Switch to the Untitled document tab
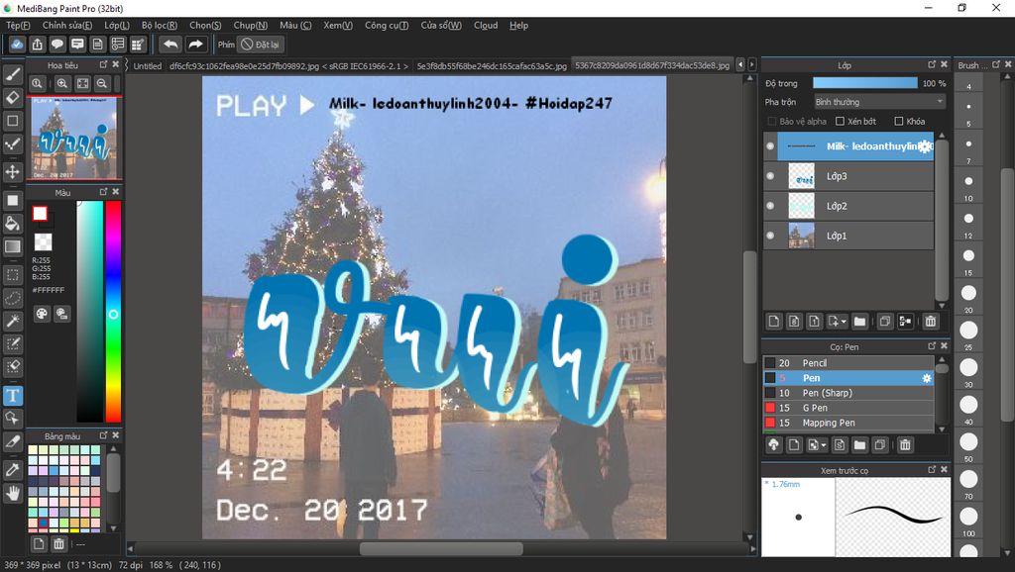The height and width of the screenshot is (572, 1015). (148, 66)
